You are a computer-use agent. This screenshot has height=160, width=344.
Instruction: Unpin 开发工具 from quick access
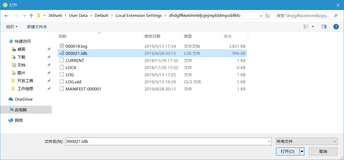49,81
